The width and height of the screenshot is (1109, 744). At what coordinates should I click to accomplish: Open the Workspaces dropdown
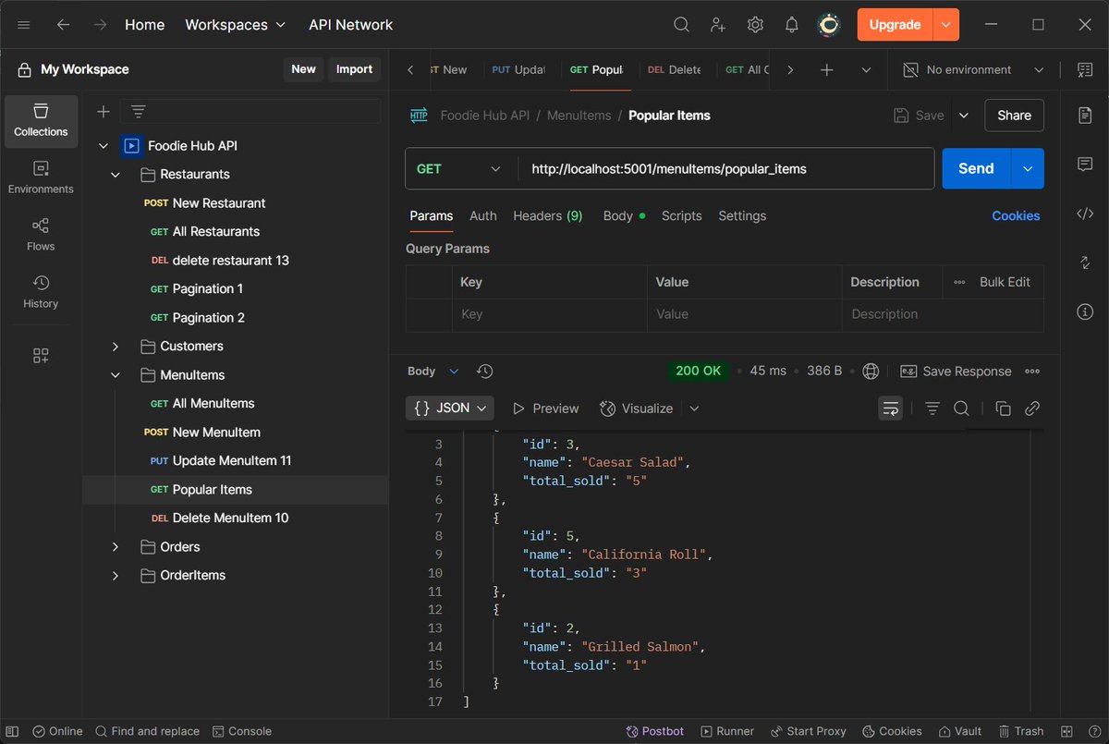pos(236,25)
